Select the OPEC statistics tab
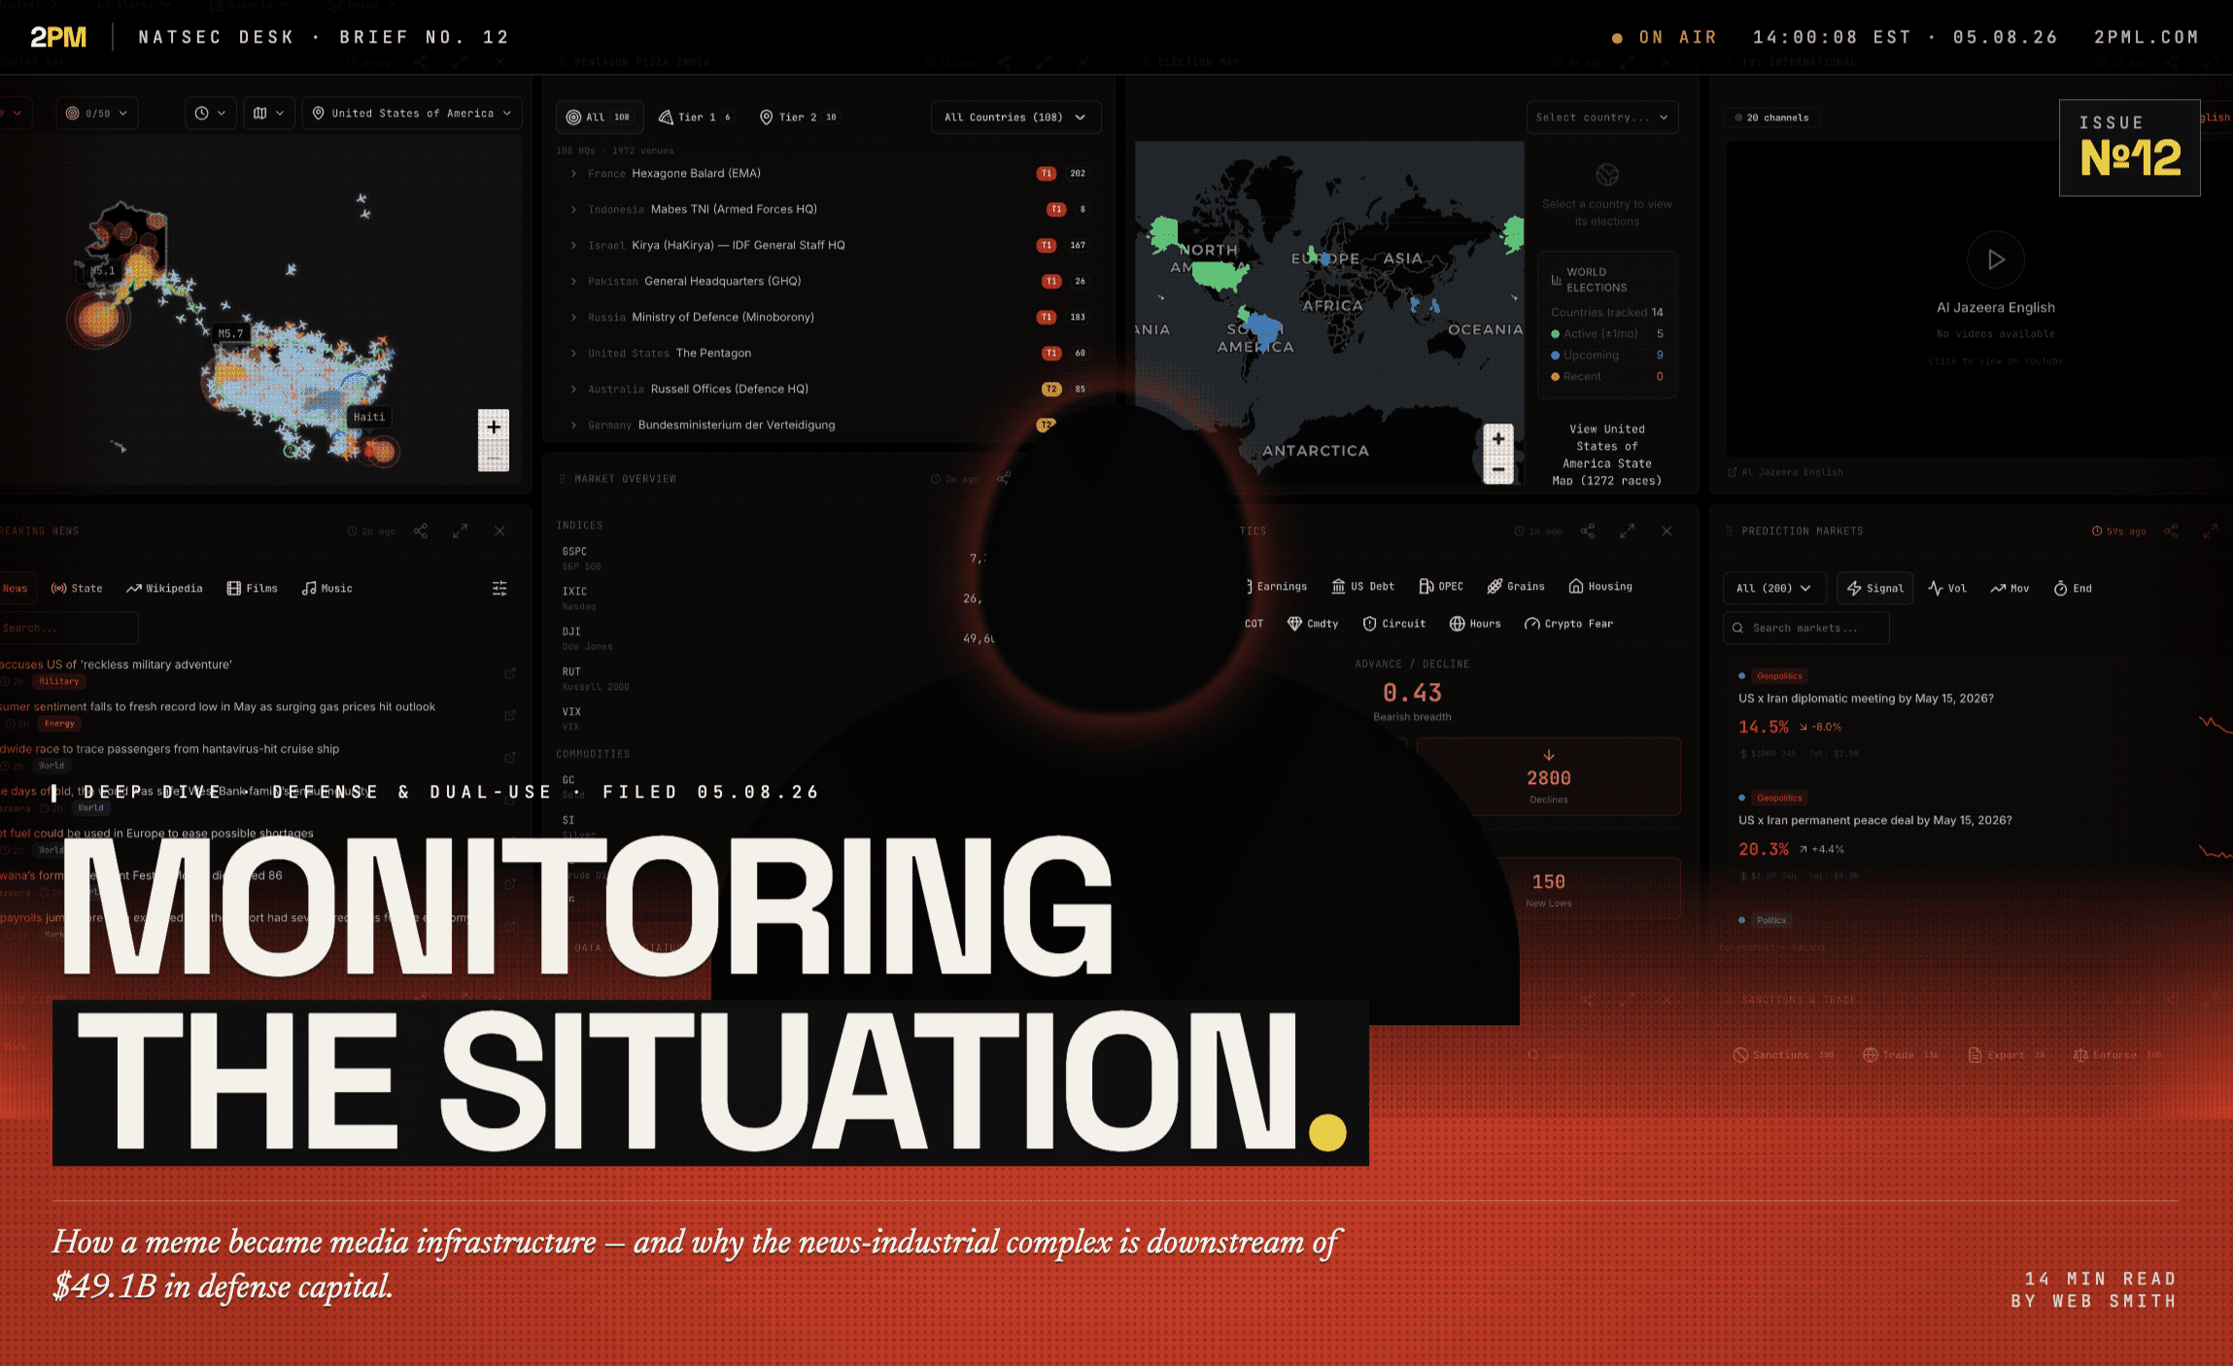 [x=1441, y=586]
